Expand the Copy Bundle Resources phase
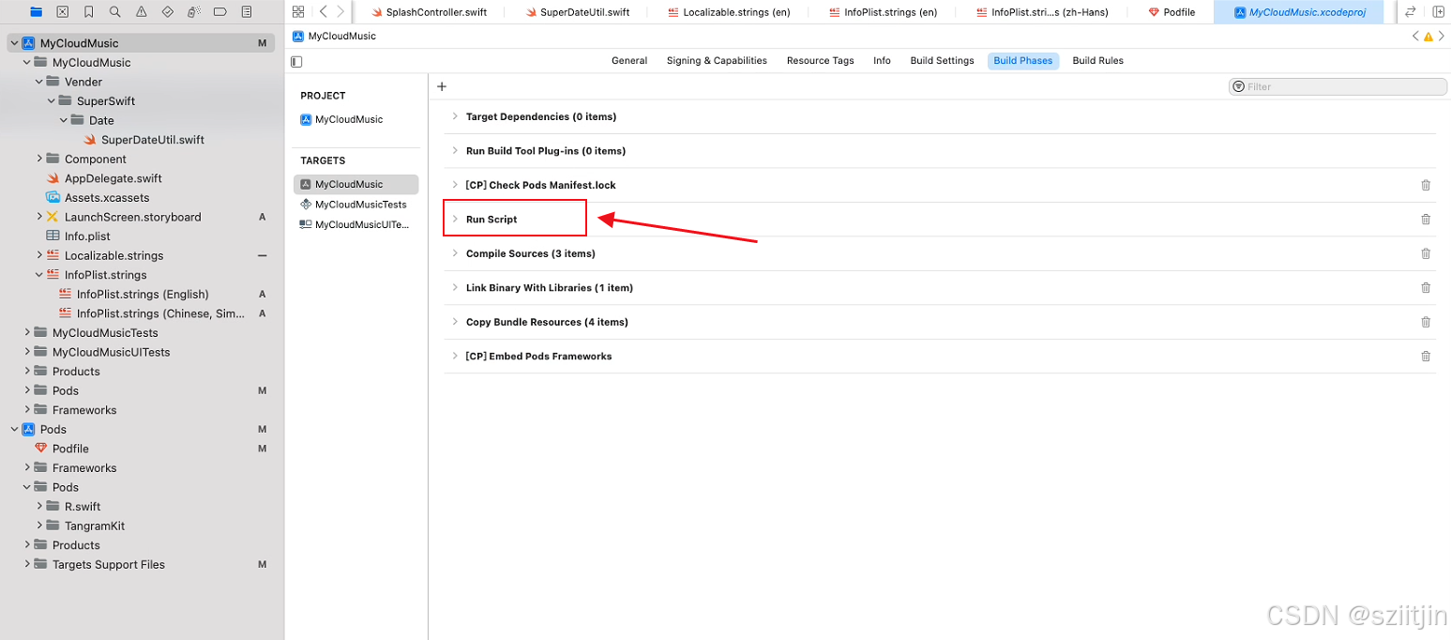Image resolution: width=1451 pixels, height=640 pixels. tap(455, 322)
